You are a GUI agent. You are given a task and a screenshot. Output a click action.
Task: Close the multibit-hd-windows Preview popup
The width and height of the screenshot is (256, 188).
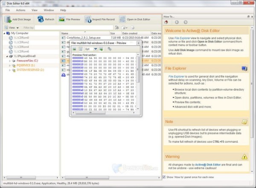[138, 43]
